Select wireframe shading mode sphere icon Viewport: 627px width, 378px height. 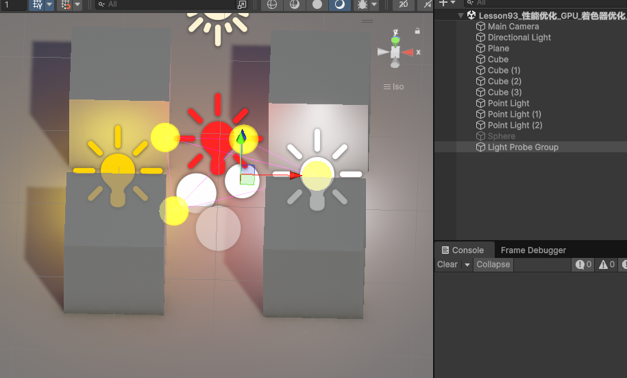pos(272,5)
